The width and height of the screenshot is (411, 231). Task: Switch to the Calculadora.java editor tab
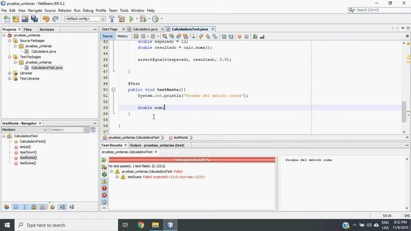coord(145,29)
